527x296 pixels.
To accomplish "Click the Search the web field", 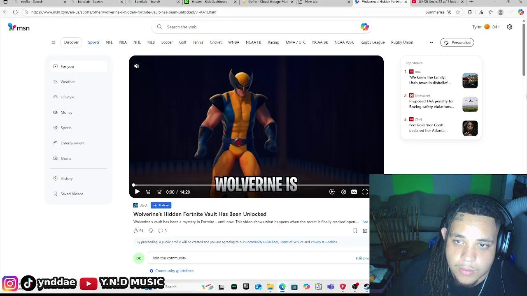I will pyautogui.click(x=261, y=27).
